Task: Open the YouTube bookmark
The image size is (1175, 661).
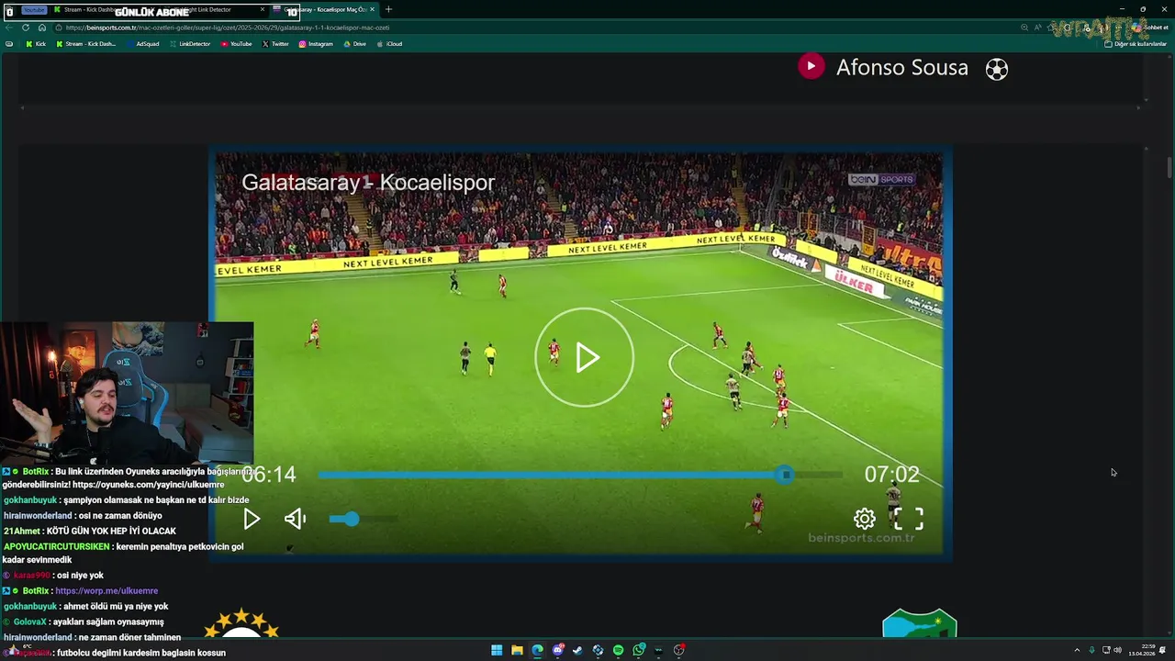Action: (x=236, y=44)
